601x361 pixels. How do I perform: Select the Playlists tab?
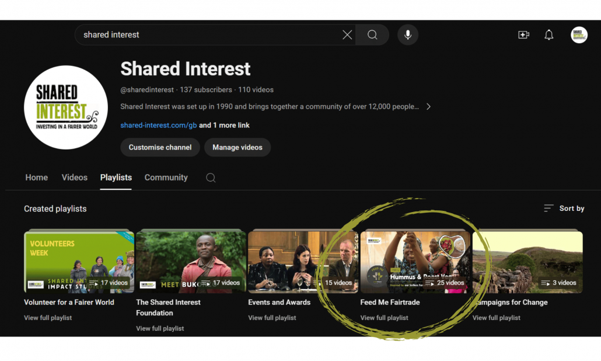pos(116,178)
